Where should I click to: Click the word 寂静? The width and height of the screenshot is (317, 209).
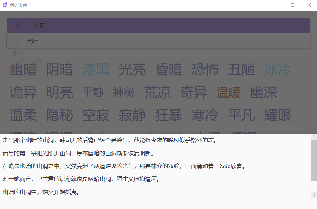click(132, 115)
